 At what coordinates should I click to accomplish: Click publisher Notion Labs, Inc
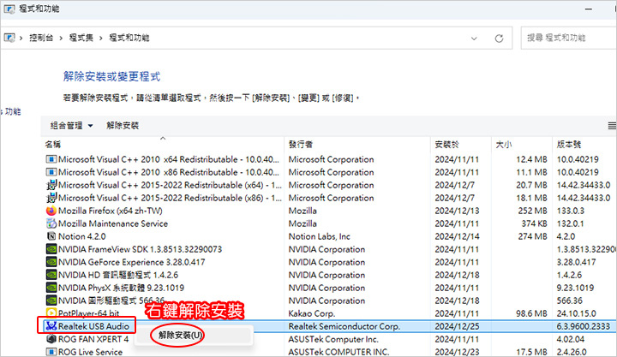point(319,236)
